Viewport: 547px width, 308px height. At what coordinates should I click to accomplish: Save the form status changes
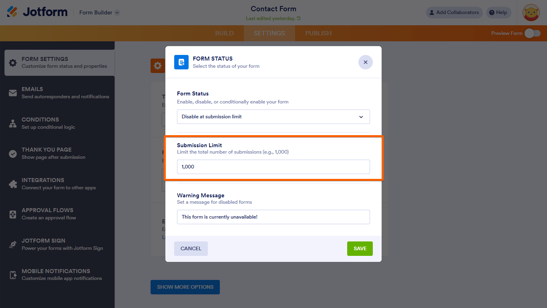tap(360, 249)
